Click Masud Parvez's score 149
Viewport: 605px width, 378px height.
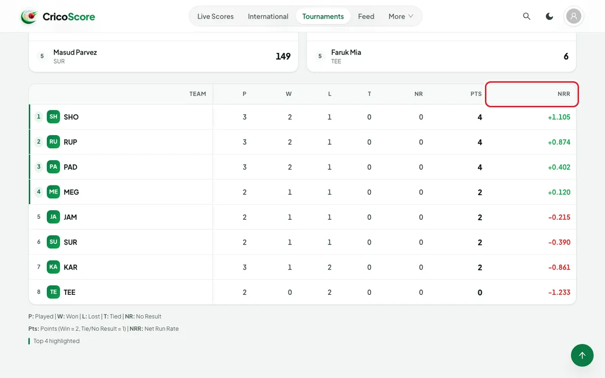click(x=283, y=56)
